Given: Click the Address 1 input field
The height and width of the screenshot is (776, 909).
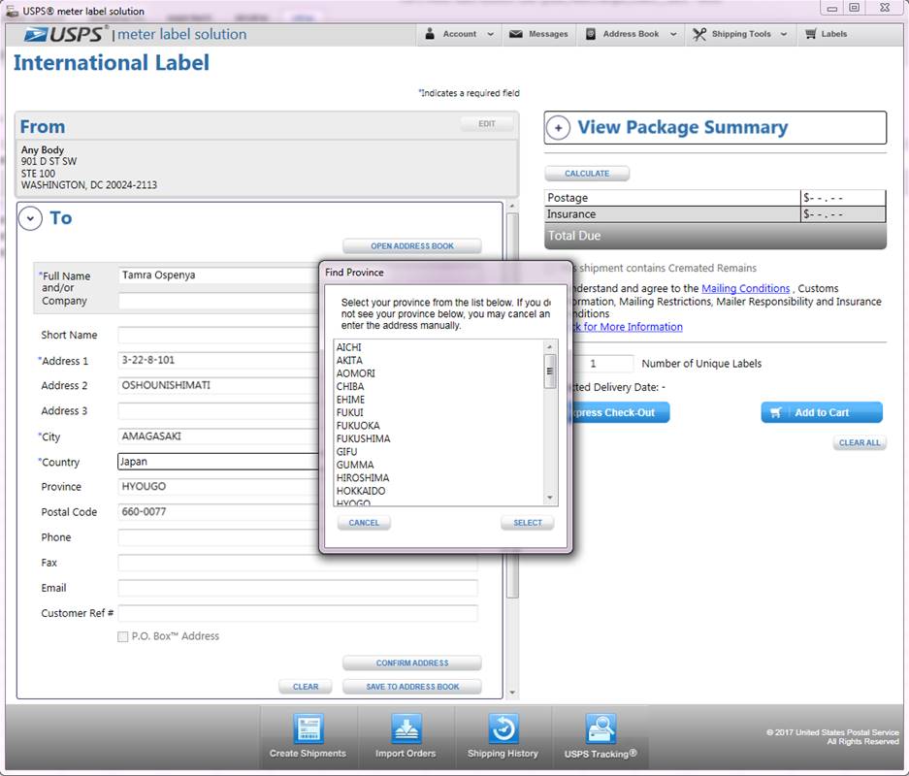Looking at the screenshot, I should pos(218,360).
